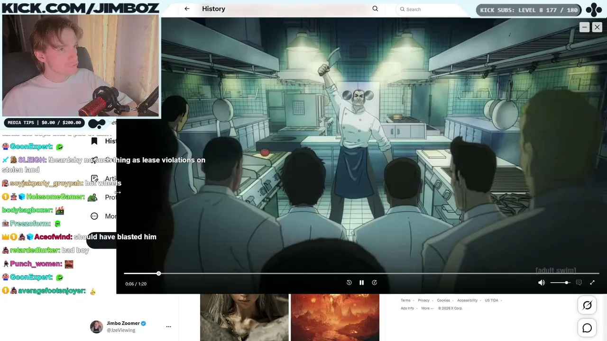This screenshot has height=341, width=607.
Task: Open the Cookies footer link
Action: coord(443,300)
